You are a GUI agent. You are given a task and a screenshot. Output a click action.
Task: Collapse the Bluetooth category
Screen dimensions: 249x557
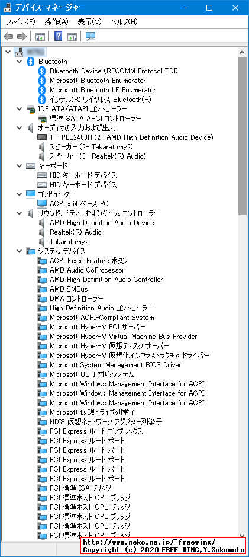pos(19,62)
